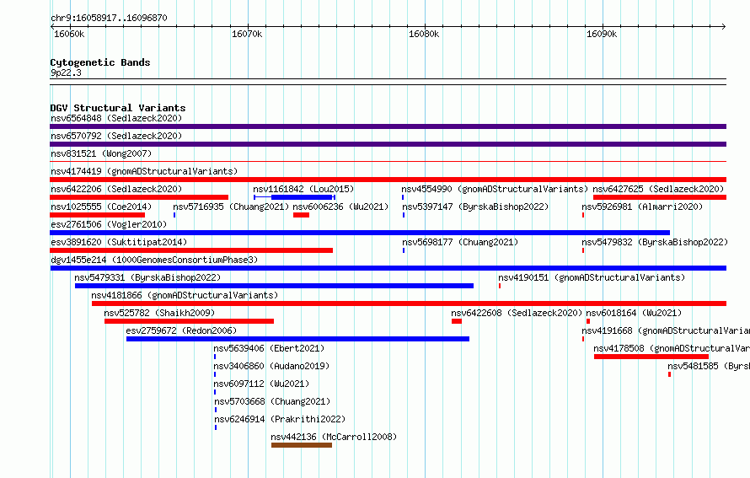Select the 9p22.3 cytogenetic band label
This screenshot has height=478, width=750.
[66, 73]
